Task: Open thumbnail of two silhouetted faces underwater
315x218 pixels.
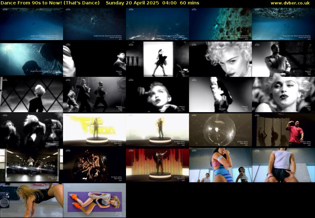Action: 31,59
